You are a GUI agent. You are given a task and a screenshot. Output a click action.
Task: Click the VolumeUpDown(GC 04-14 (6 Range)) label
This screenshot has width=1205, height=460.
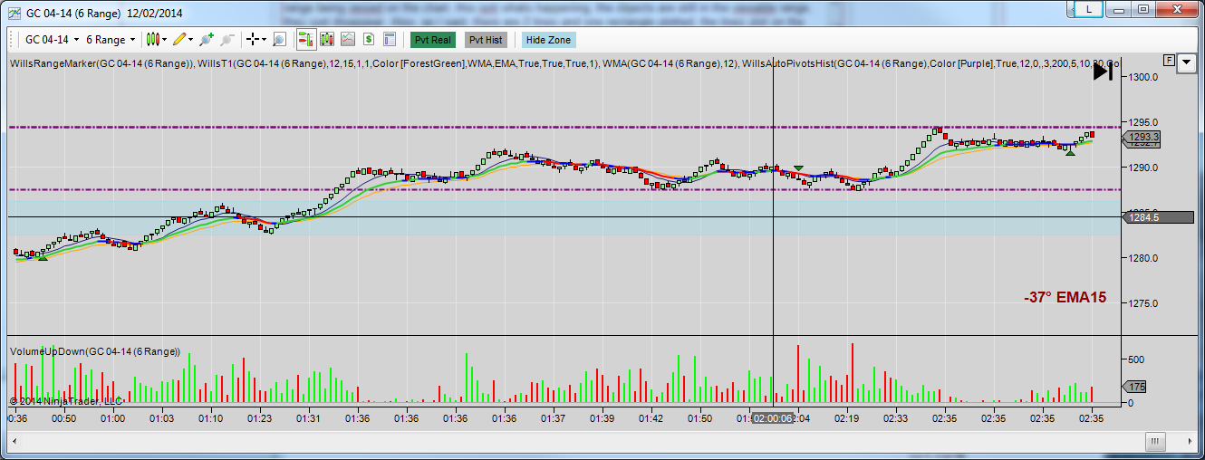95,350
